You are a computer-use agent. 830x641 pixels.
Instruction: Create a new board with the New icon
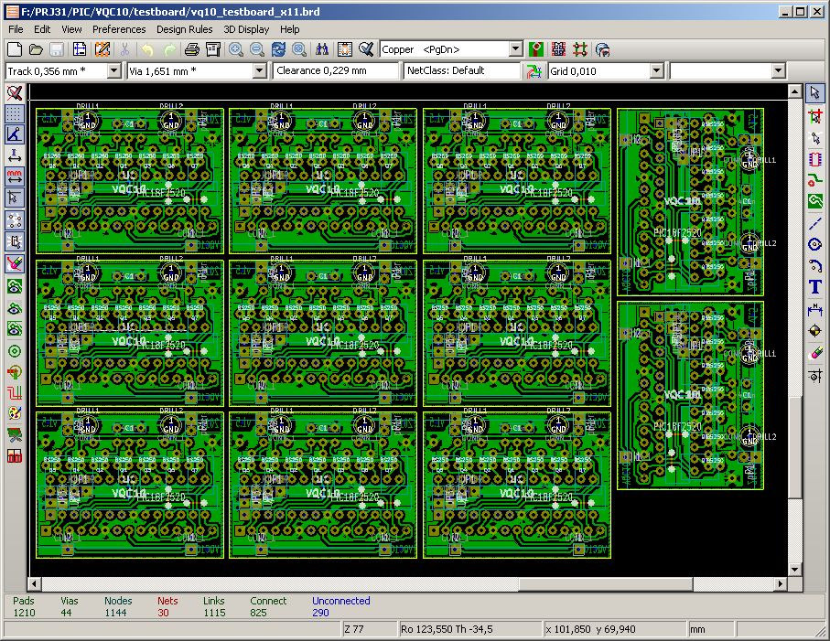[x=15, y=49]
